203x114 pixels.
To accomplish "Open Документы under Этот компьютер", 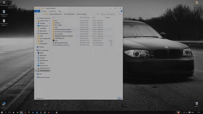I will coord(42,55).
